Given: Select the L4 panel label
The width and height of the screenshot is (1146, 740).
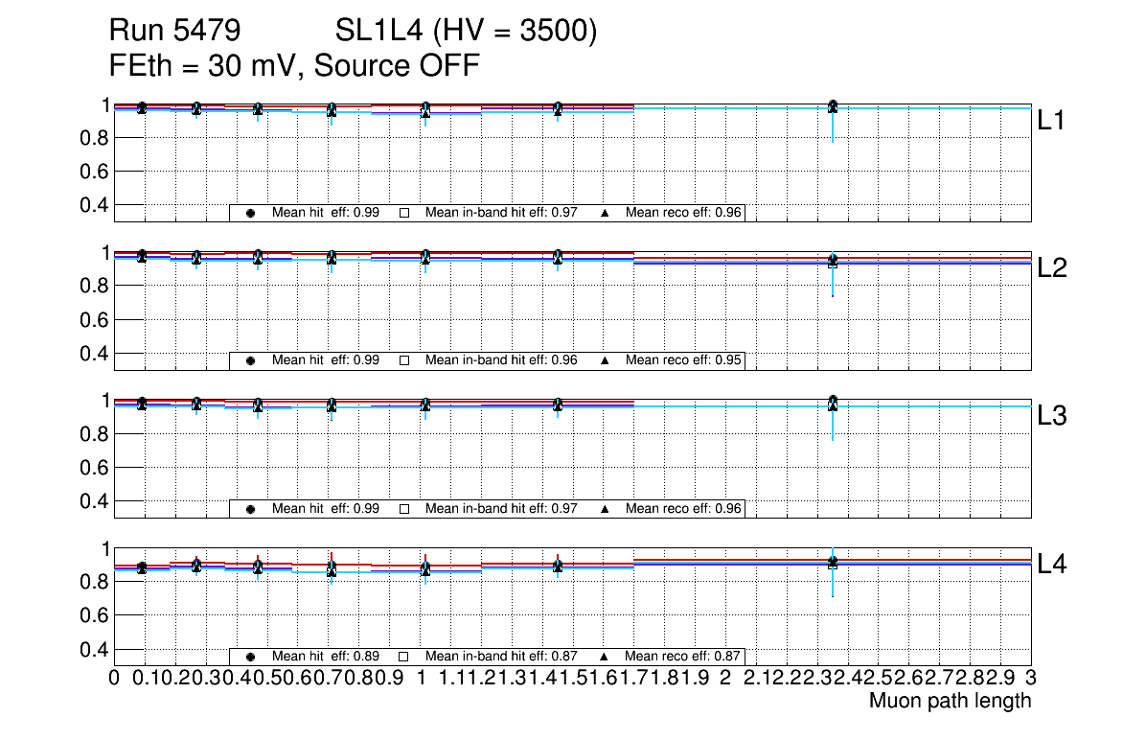Looking at the screenshot, I should pyautogui.click(x=1052, y=565).
